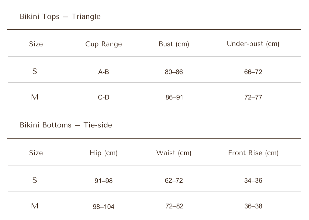The image size is (309, 220).
Task: Select the 34–36 front rise value
Action: coord(253,180)
